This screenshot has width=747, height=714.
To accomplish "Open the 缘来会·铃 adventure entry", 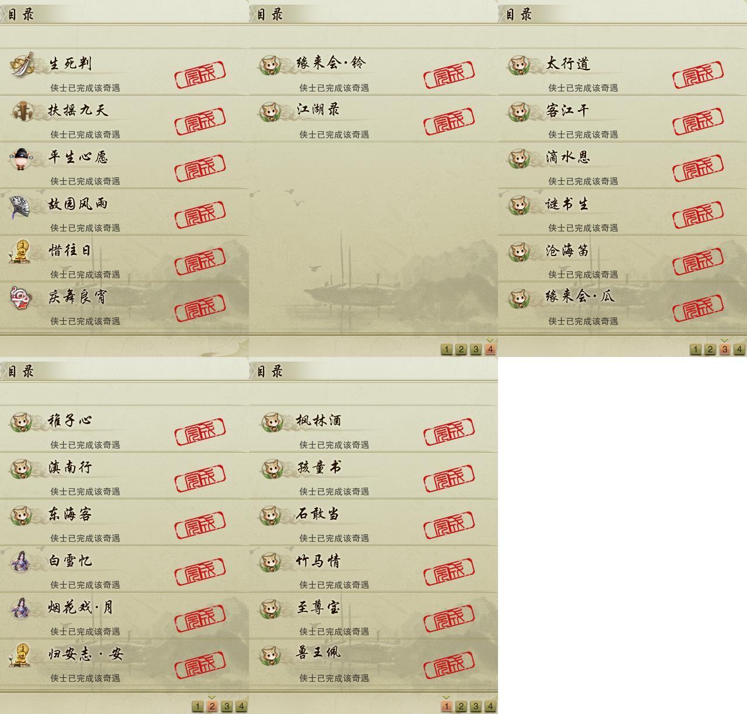I will (373, 71).
